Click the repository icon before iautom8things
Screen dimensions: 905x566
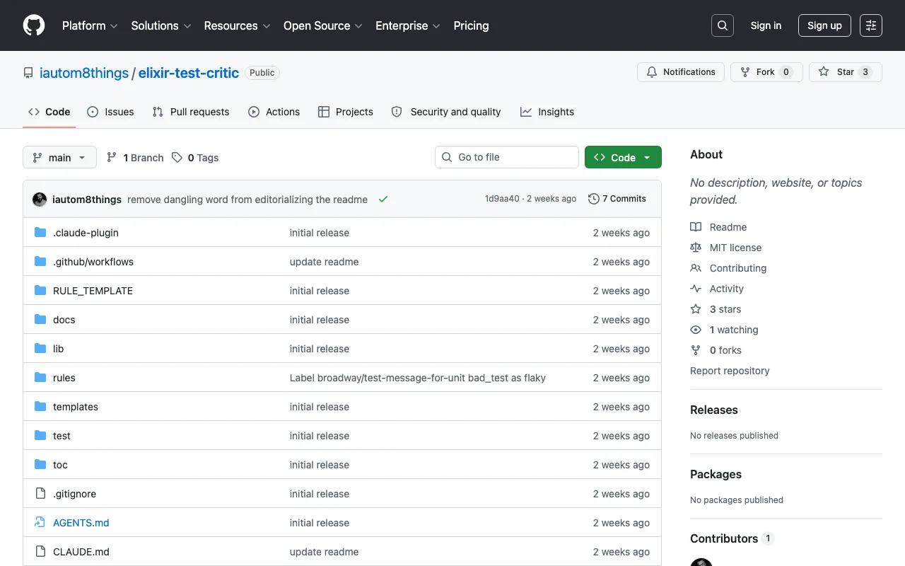coord(28,73)
